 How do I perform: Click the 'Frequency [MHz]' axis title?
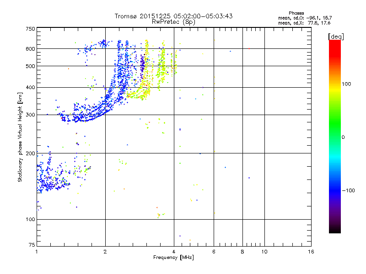point(173,258)
